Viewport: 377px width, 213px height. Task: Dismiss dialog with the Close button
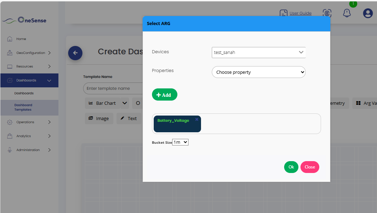[x=310, y=167]
